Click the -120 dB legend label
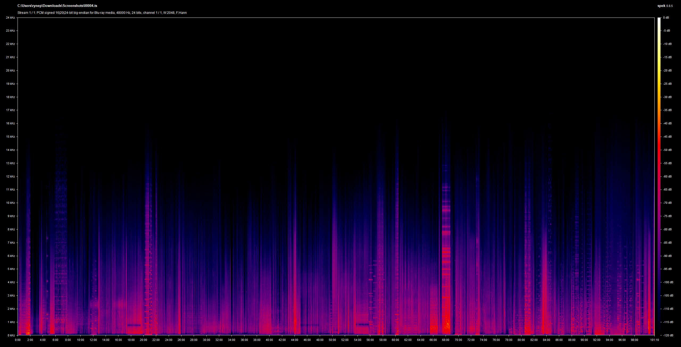 click(x=668, y=335)
